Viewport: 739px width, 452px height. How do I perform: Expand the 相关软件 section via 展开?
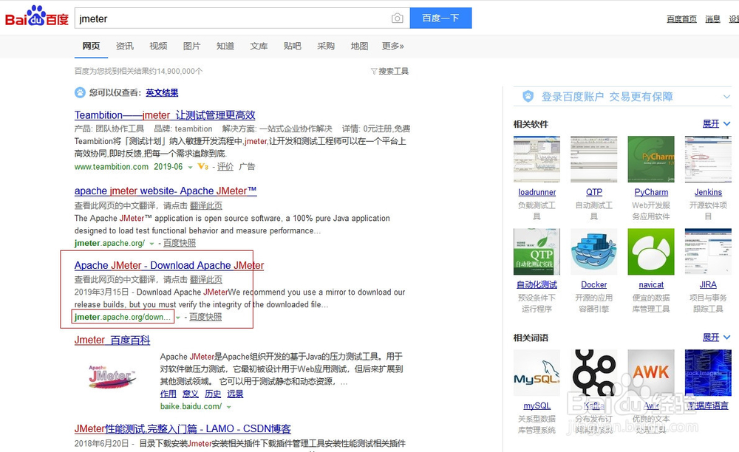pos(716,124)
